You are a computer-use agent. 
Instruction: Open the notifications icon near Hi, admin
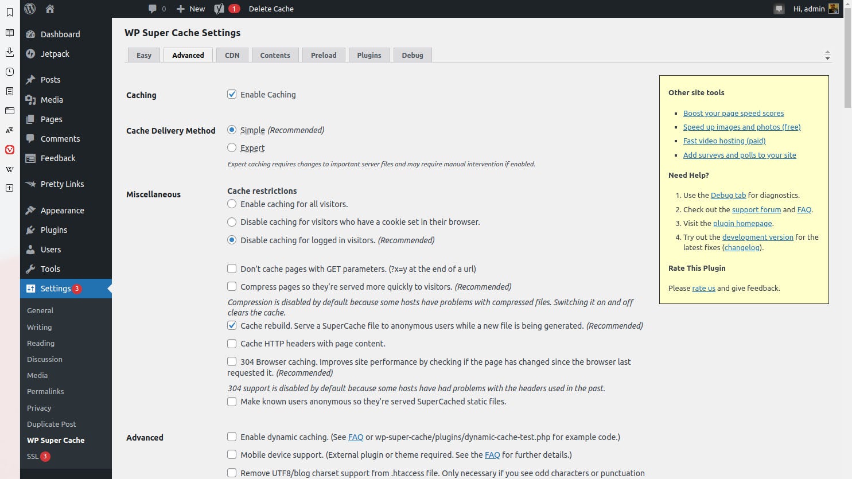tap(779, 9)
